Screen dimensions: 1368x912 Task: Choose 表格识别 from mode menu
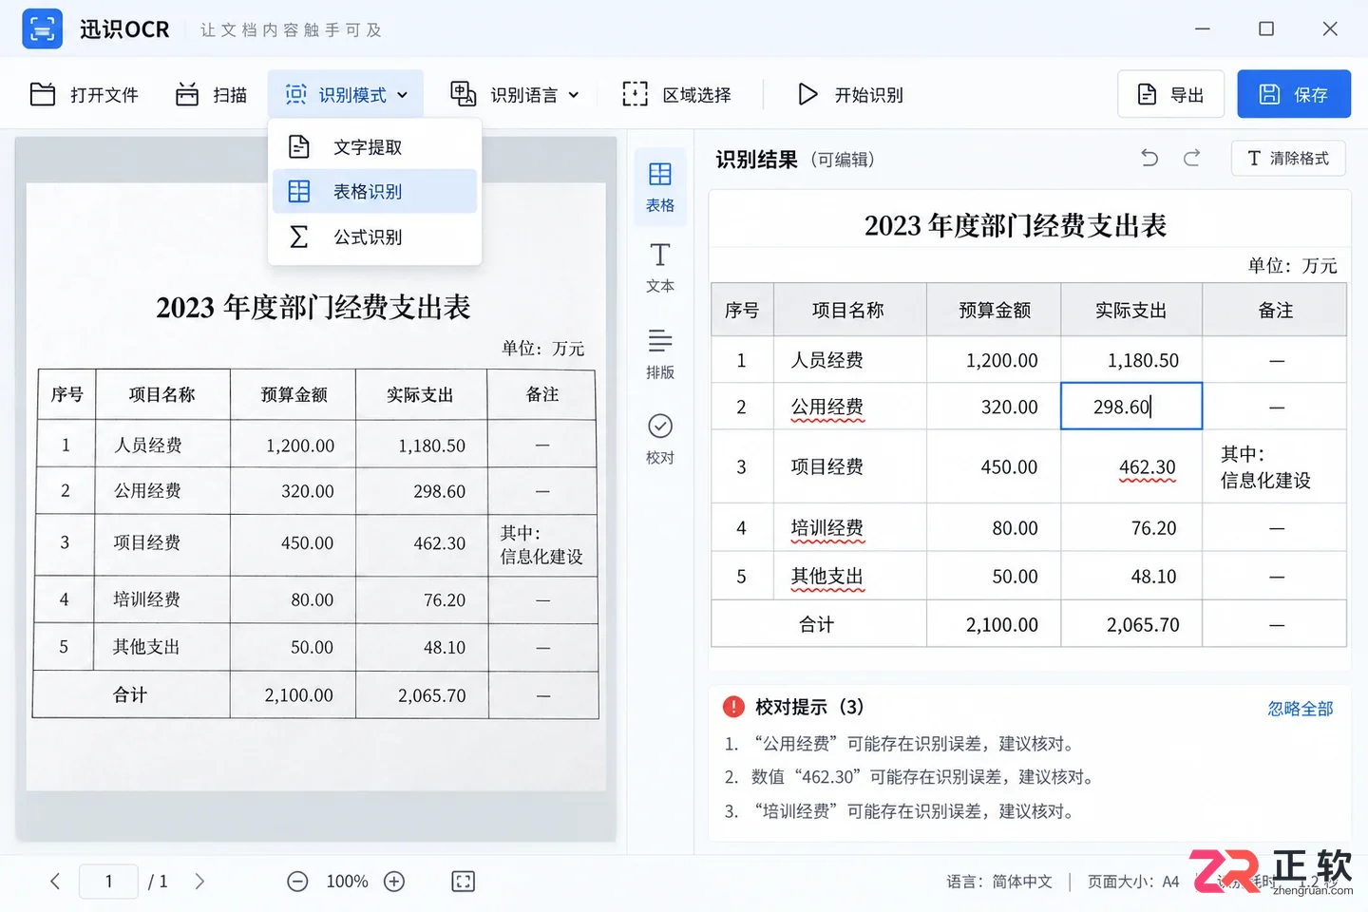[x=374, y=192]
